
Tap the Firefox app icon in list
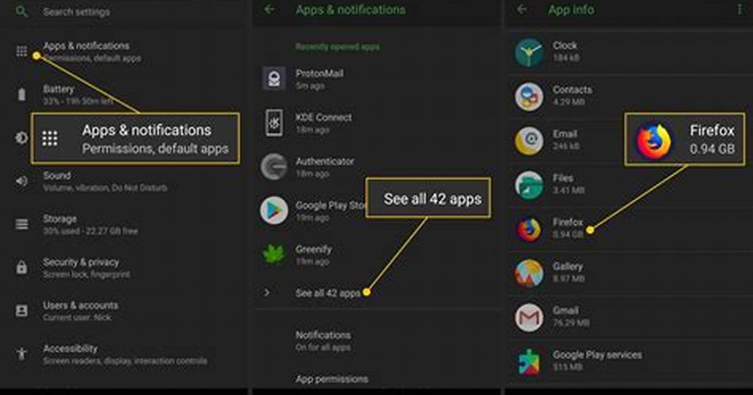coord(529,228)
